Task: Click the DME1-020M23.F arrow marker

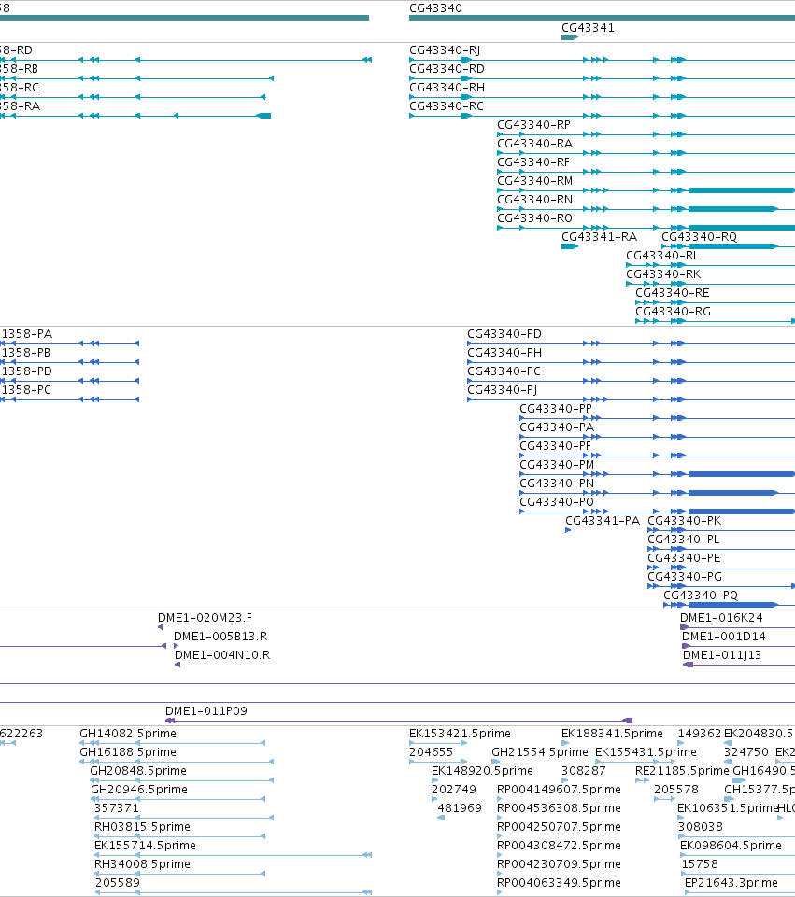Action: click(x=161, y=627)
